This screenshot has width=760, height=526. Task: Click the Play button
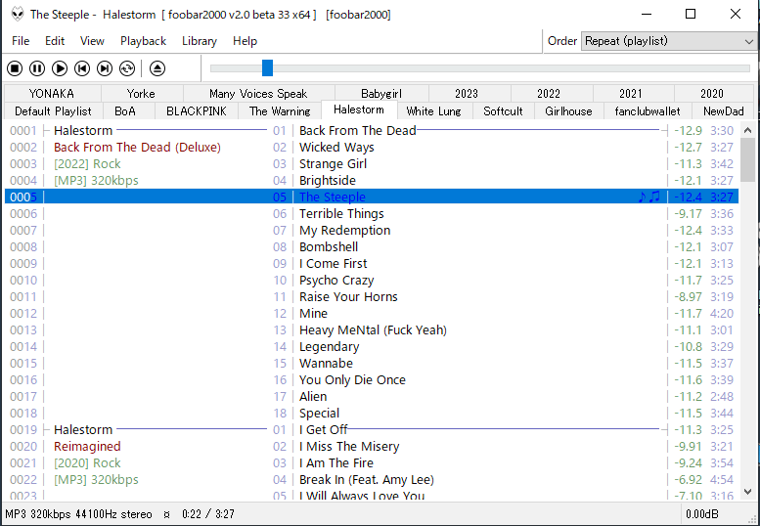[60, 68]
